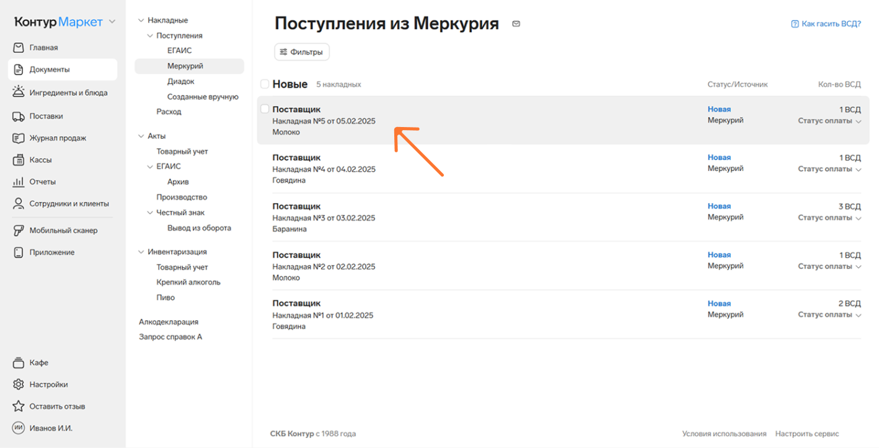Image resolution: width=879 pixels, height=448 pixels.
Task: Open Статус оплаты dropdown for Накладная №4
Action: 829,169
